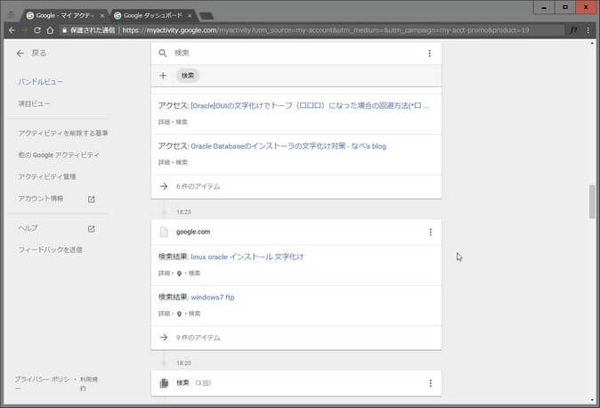Open the windows7 ftp search result link
The width and height of the screenshot is (600, 408).
(x=212, y=298)
